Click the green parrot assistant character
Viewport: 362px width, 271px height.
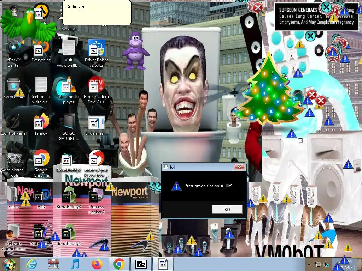click(28, 26)
